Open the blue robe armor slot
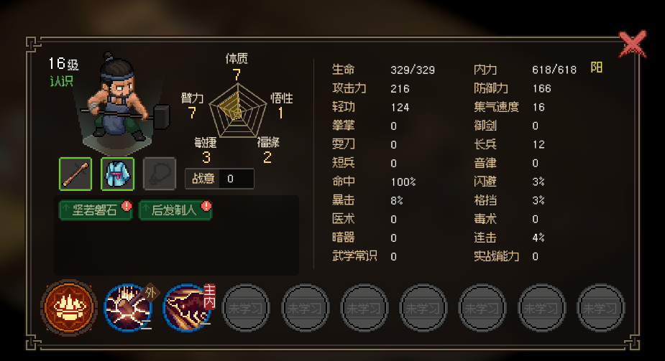The image size is (665, 361). (x=117, y=174)
